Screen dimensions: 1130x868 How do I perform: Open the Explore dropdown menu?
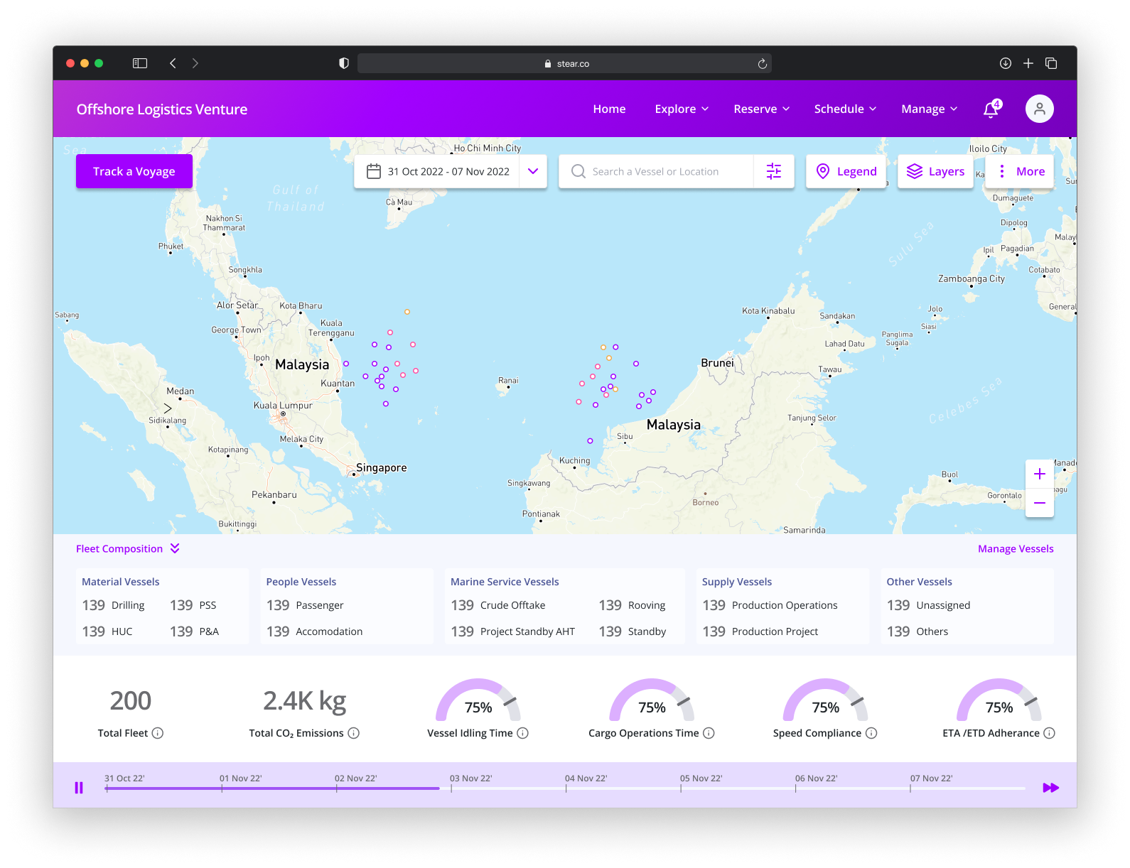(x=682, y=109)
